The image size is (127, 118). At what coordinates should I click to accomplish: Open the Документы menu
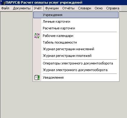[x=22, y=8]
